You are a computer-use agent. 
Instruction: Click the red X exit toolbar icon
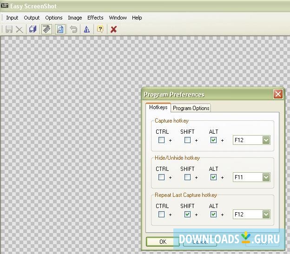pos(113,29)
